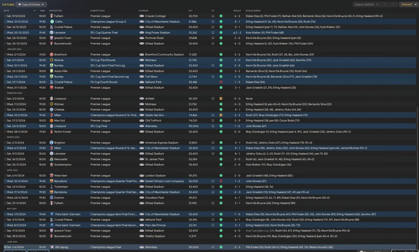Click the red loss indicator in the 27/1/2024 row
This screenshot has width=419, height=252.
(x=221, y=82)
